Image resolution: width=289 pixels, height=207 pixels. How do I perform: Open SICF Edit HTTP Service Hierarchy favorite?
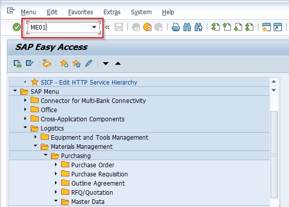click(89, 82)
